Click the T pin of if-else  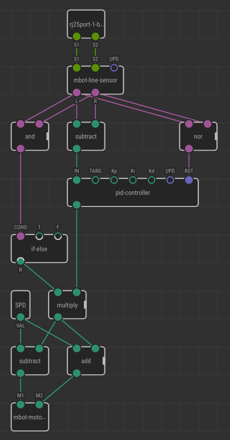tap(39, 236)
